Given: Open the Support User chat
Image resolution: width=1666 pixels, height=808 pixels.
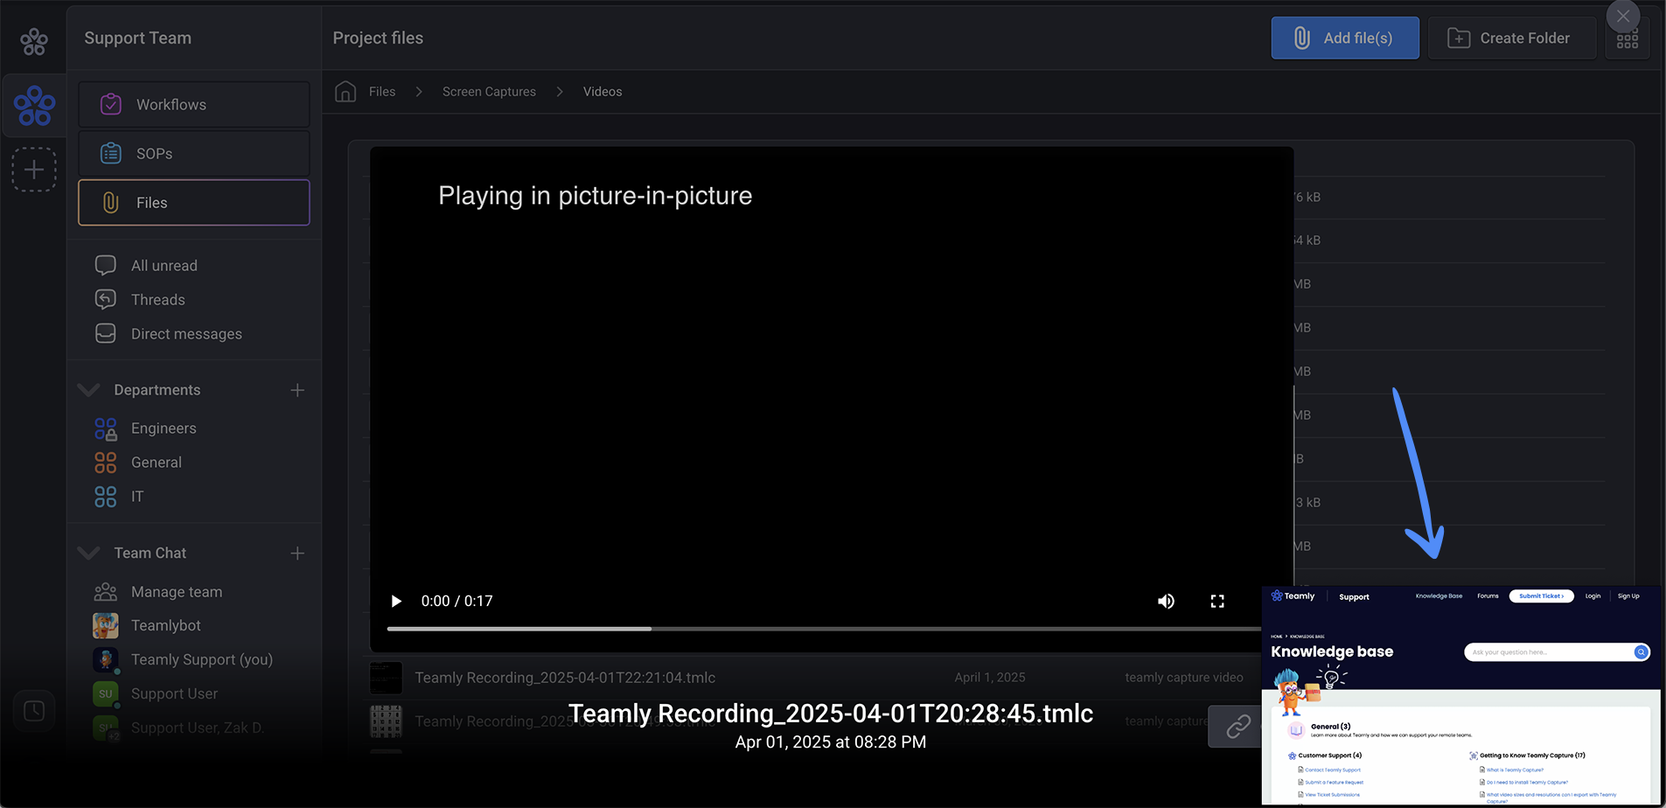Looking at the screenshot, I should (174, 694).
